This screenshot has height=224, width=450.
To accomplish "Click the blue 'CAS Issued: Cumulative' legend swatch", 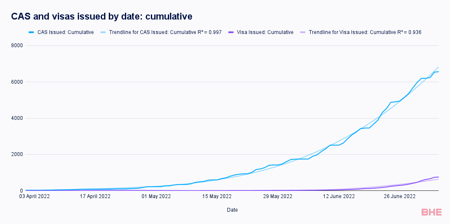I will 31,32.
